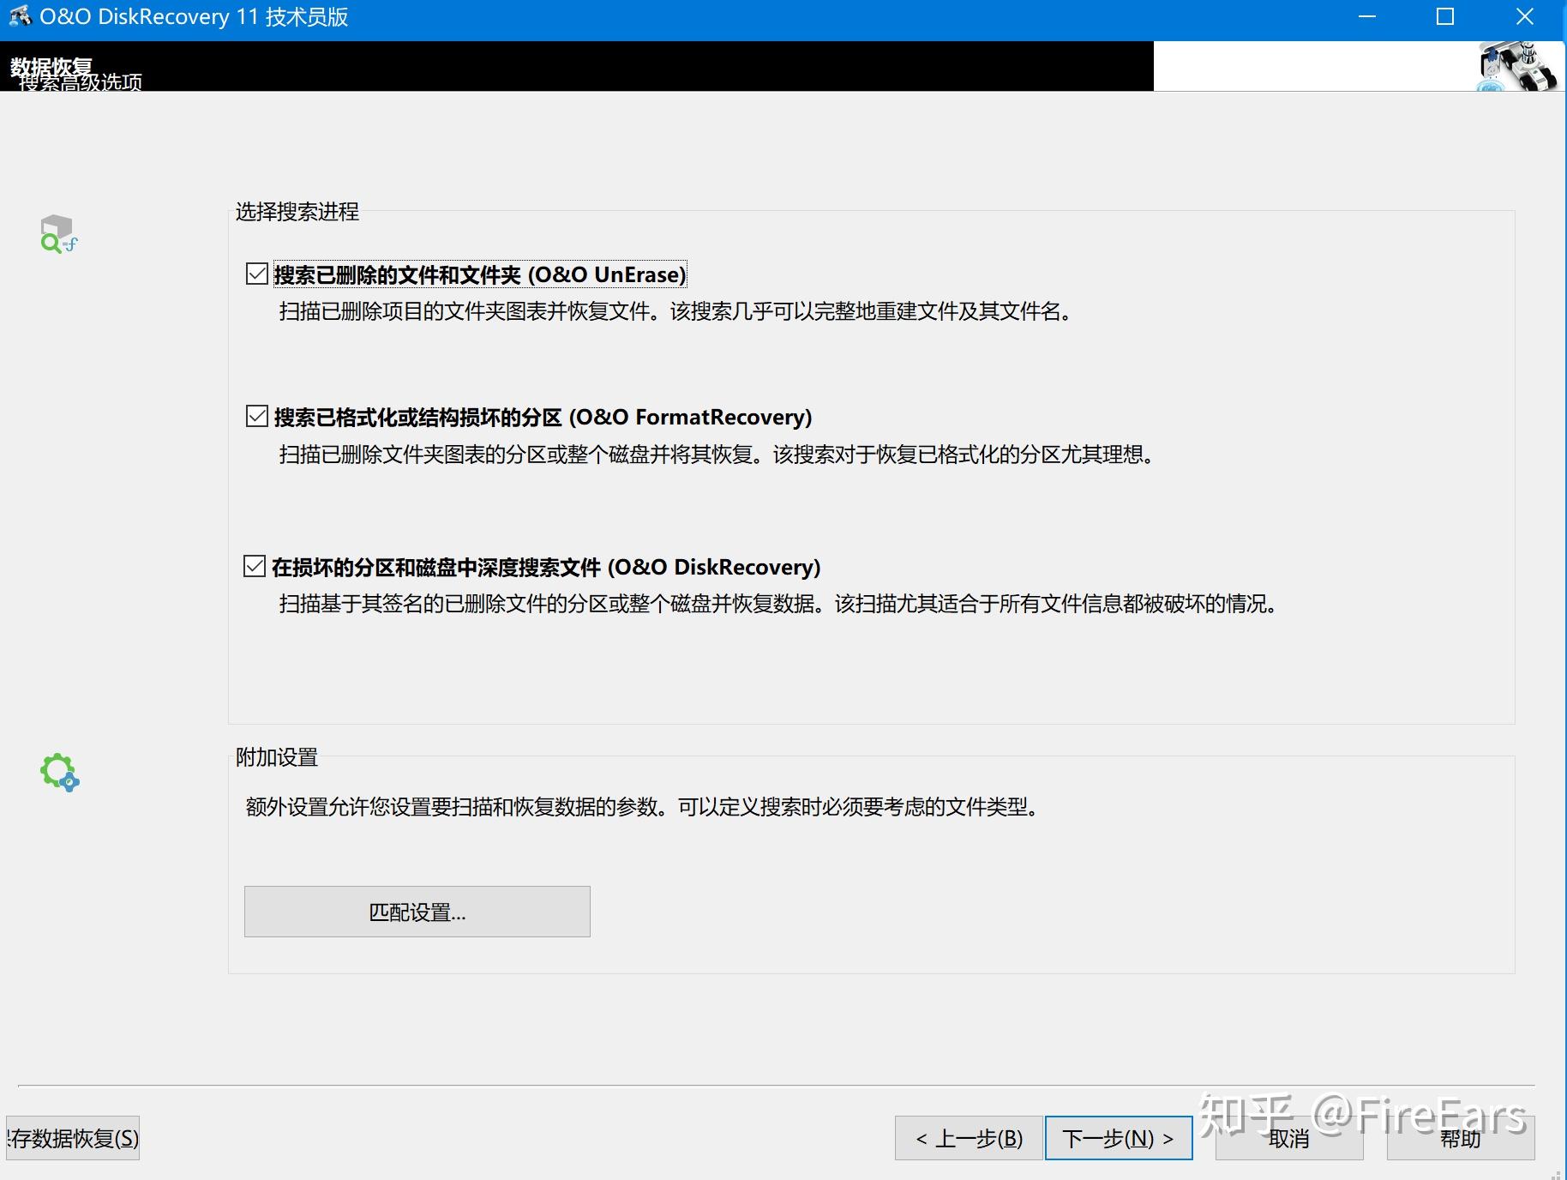
Task: Open the 匹配设置 settings dialog
Action: pos(416,911)
